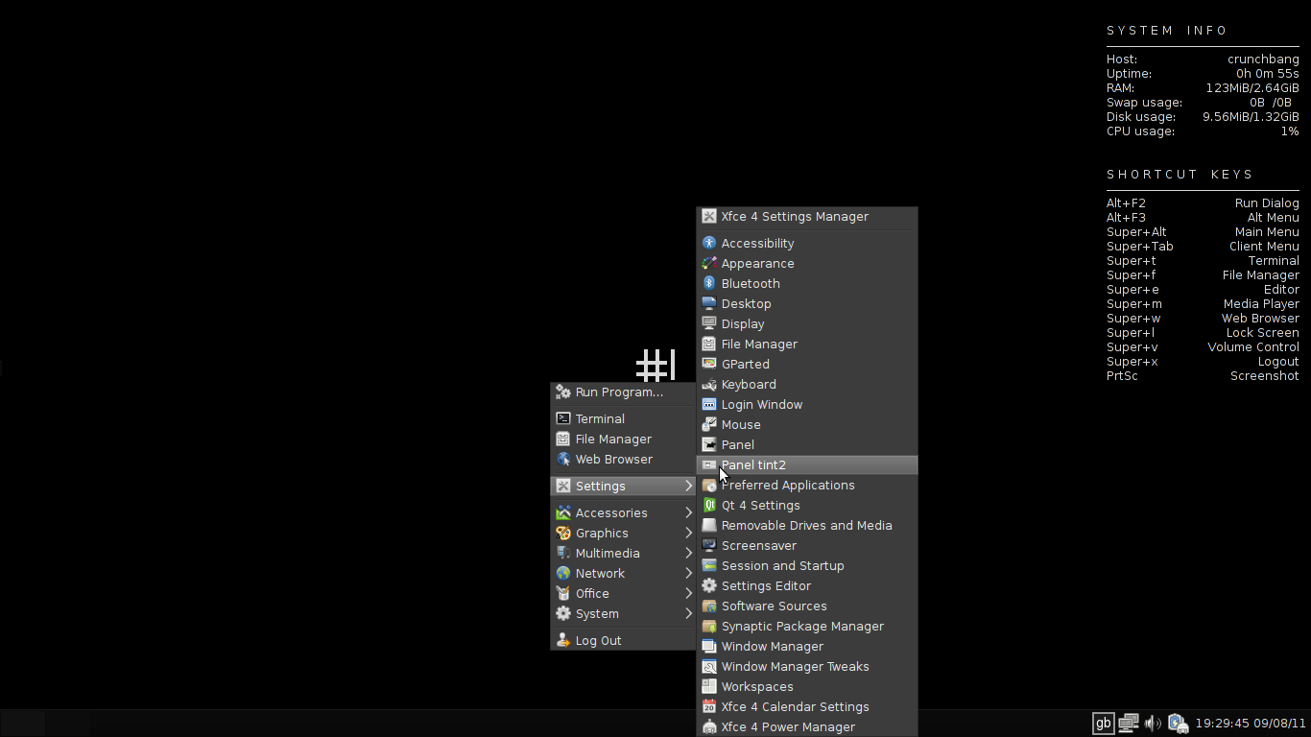Click the battery power manager tray icon
Viewport: 1311px width, 737px height.
pos(1178,723)
